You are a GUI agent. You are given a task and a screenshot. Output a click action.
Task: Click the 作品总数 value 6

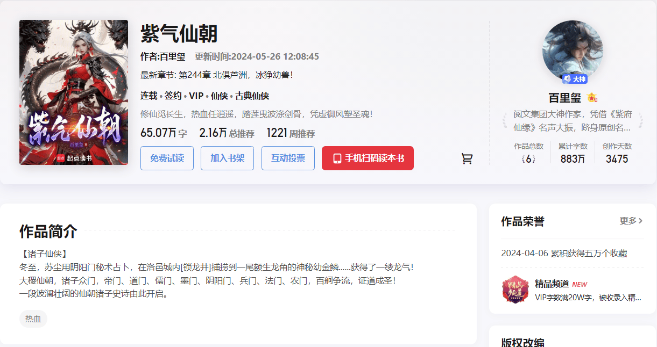pyautogui.click(x=528, y=159)
